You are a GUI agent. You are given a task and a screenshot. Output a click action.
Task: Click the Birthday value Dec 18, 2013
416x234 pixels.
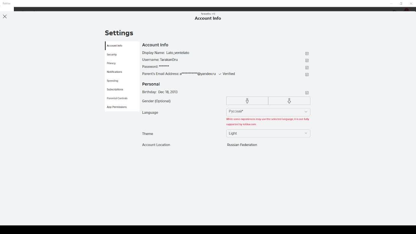[168, 92]
